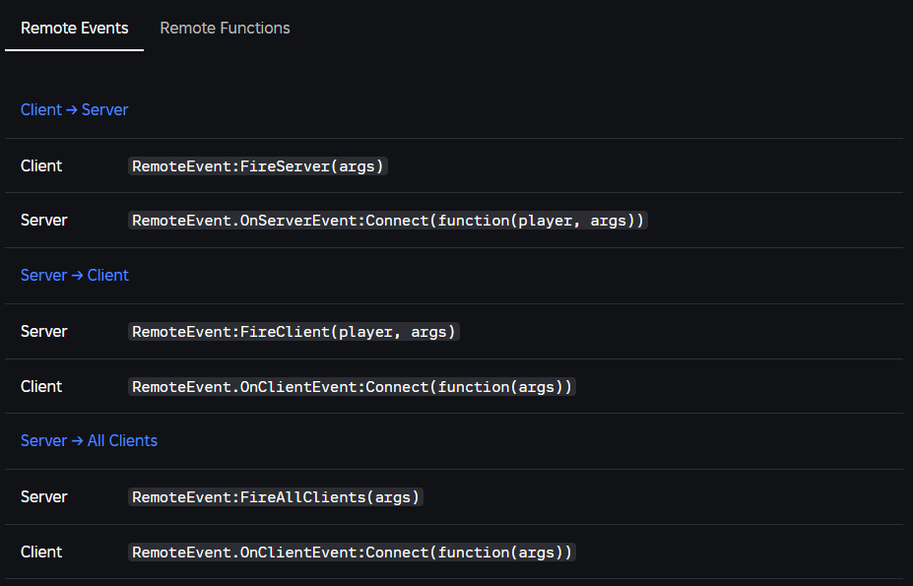Select the FireClient code snippet
Screen dimensions: 913x586
click(293, 331)
